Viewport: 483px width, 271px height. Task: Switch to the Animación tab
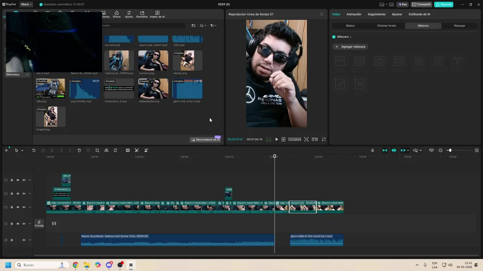coord(354,14)
